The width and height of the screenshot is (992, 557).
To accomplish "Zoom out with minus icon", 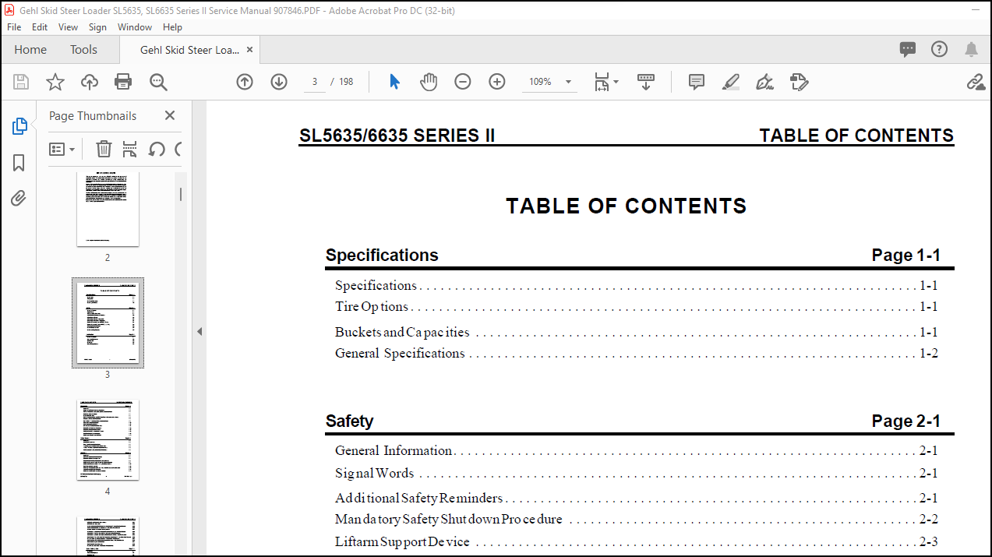I will pyautogui.click(x=463, y=82).
